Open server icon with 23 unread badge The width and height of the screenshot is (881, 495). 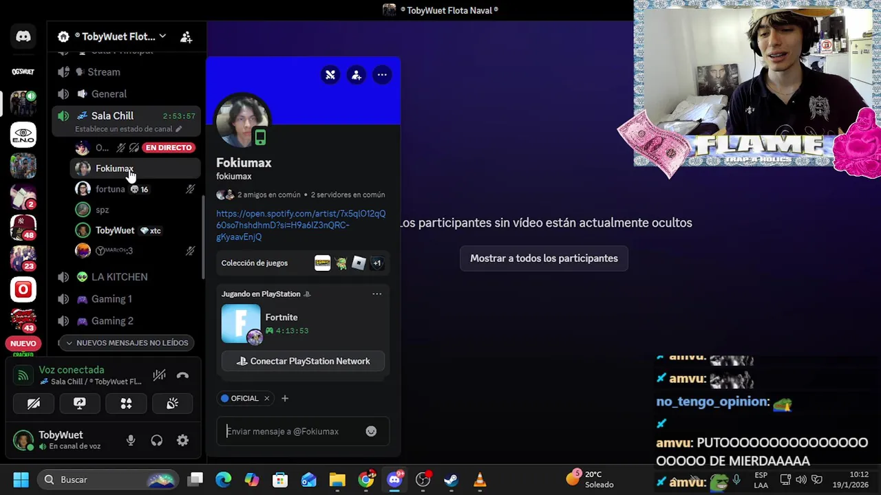pos(23,258)
